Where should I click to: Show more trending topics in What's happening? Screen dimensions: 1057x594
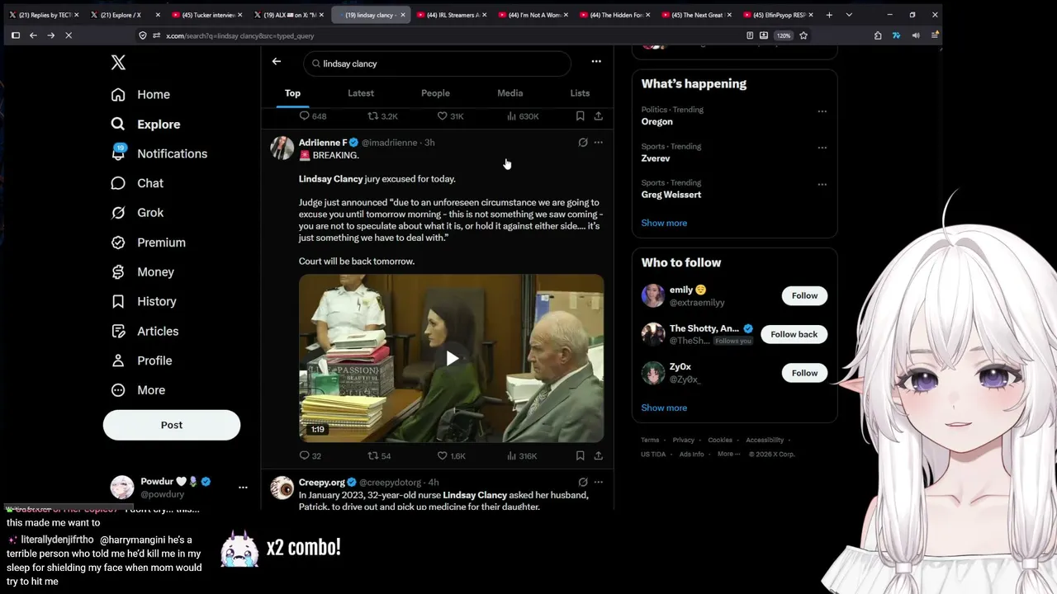[x=664, y=223]
